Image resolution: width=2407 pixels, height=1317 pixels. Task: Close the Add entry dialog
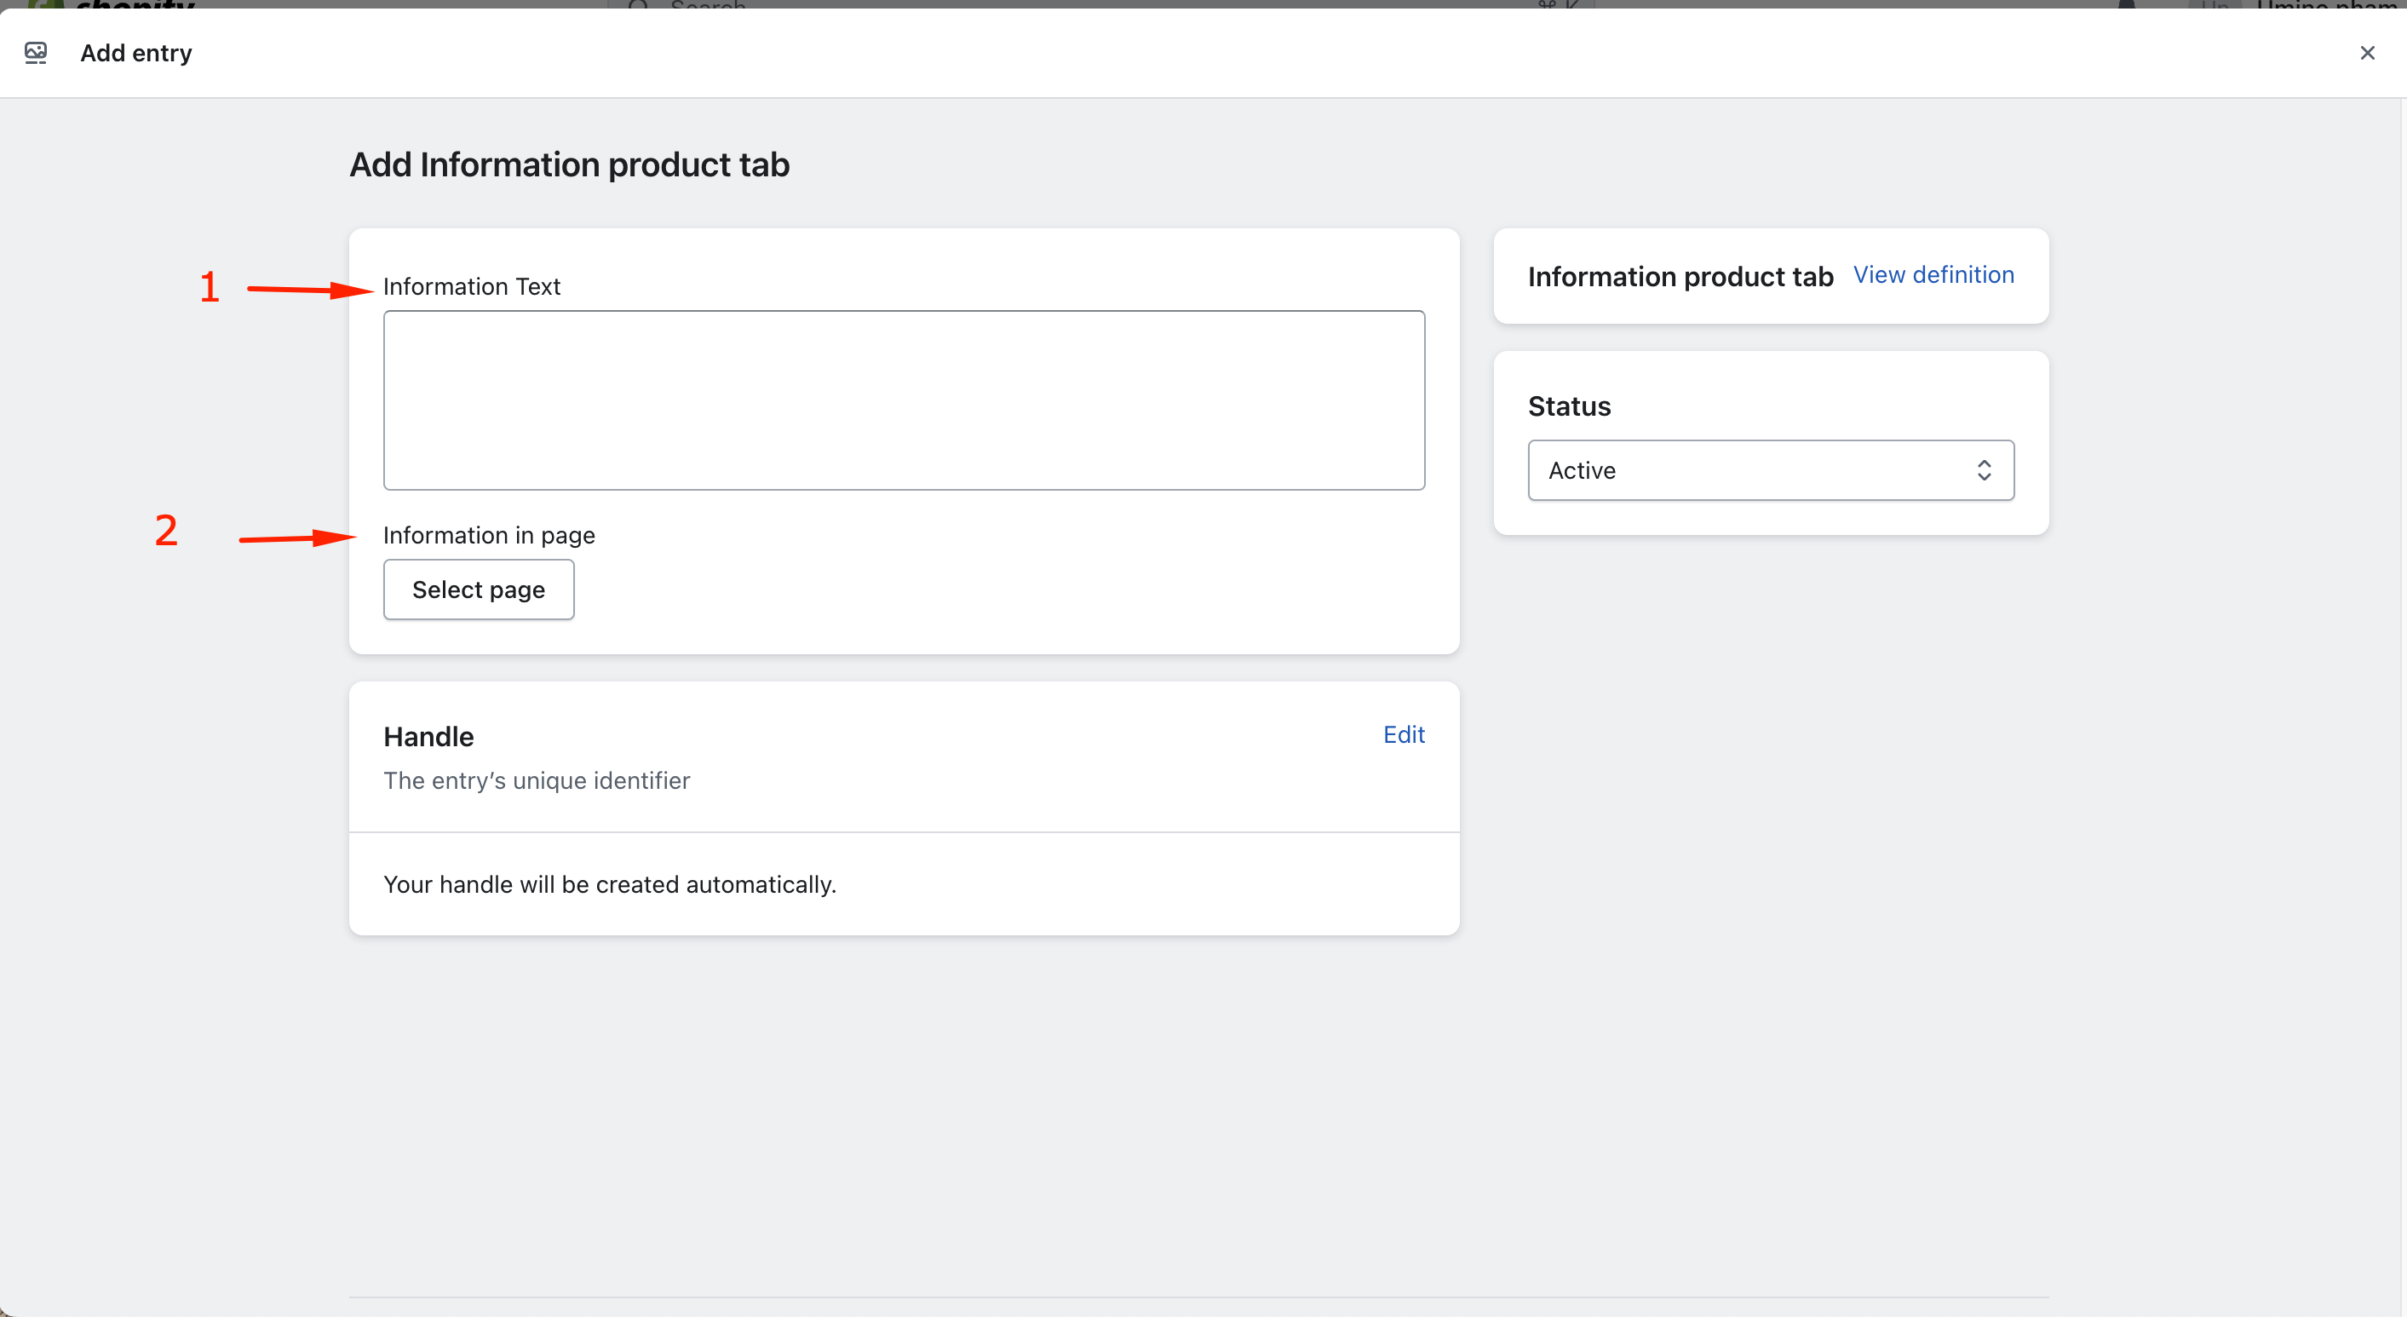tap(2366, 54)
